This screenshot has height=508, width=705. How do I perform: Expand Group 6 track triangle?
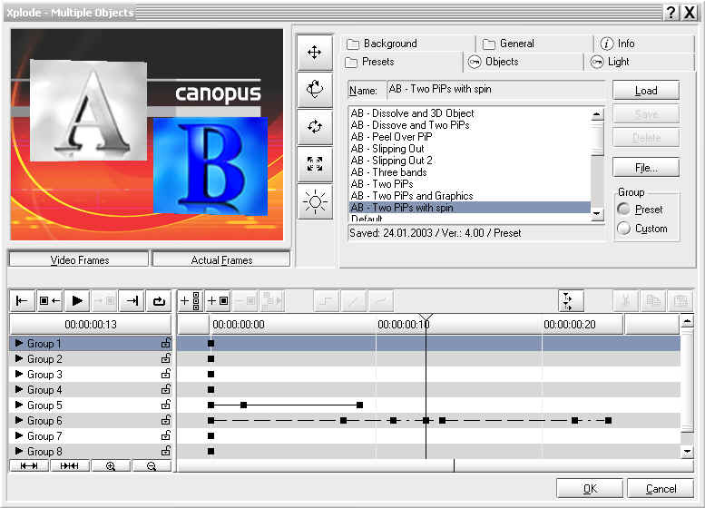[19, 420]
